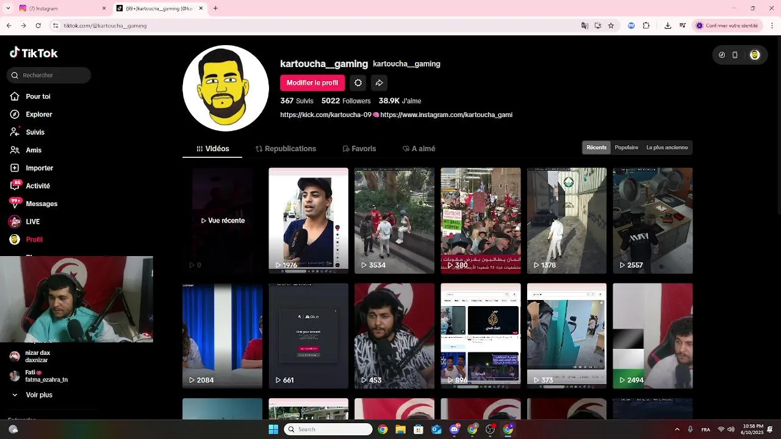Click the translate page icon

click(585, 26)
